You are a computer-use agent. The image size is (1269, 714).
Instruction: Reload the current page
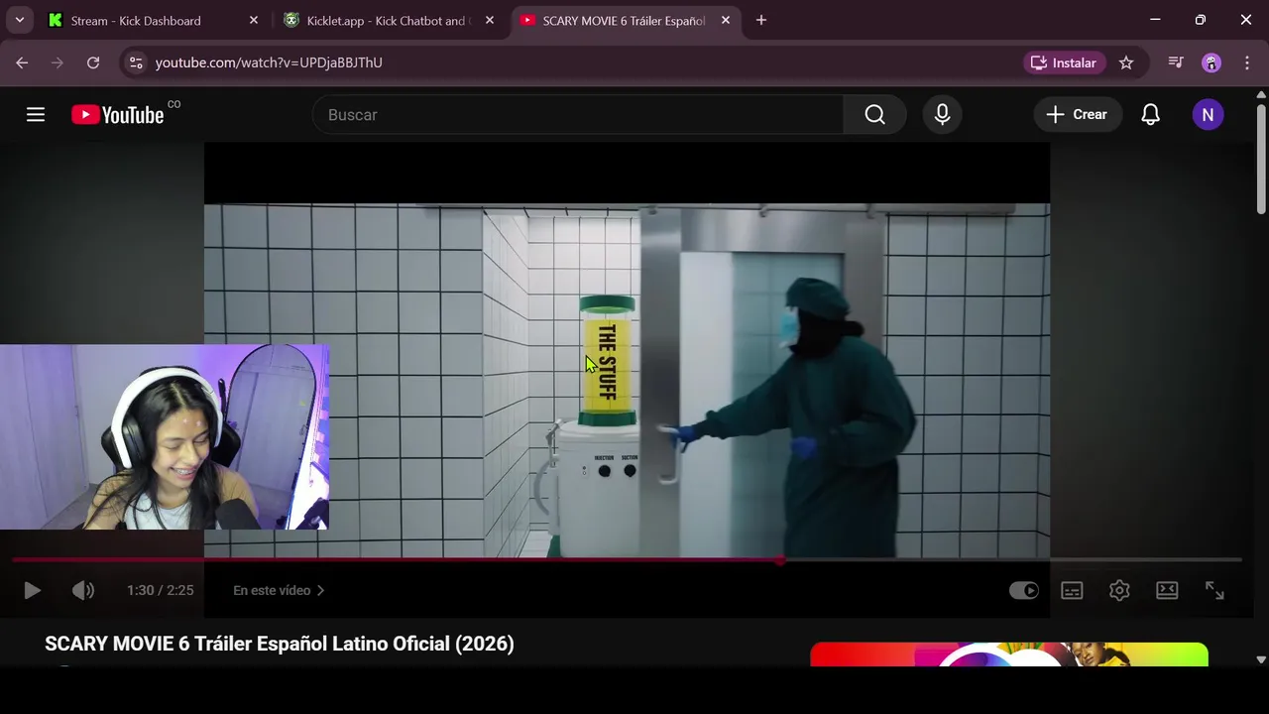pos(93,62)
